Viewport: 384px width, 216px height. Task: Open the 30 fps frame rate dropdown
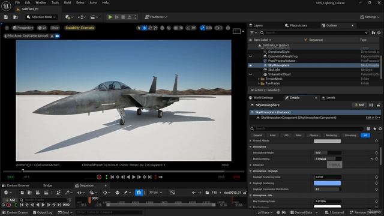click(x=156, y=193)
